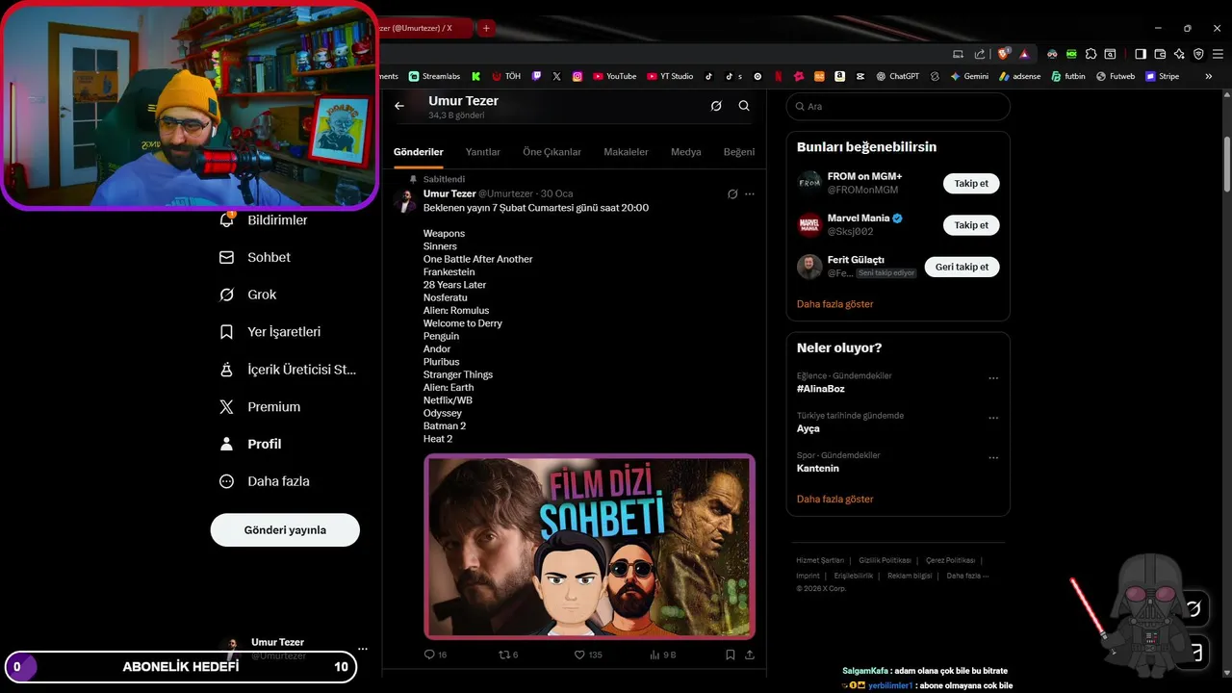This screenshot has height=693, width=1232.
Task: Open the ChatGPT bookmark
Action: pyautogui.click(x=898, y=76)
